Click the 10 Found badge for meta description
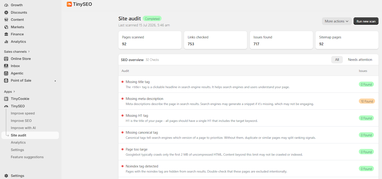The width and height of the screenshot is (382, 179). tap(367, 101)
